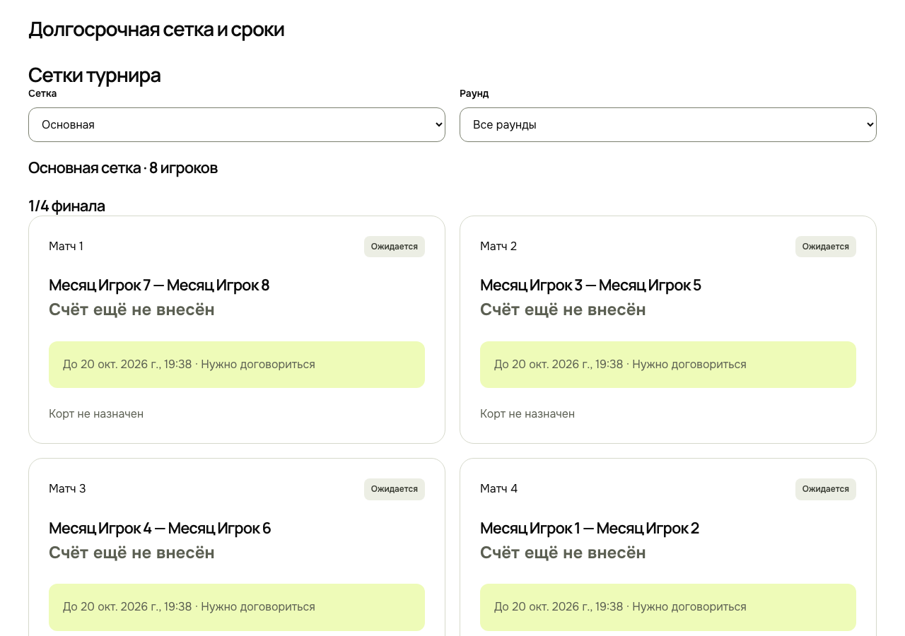The image size is (905, 636).
Task: Click the Сетки турнира heading
Action: point(95,75)
